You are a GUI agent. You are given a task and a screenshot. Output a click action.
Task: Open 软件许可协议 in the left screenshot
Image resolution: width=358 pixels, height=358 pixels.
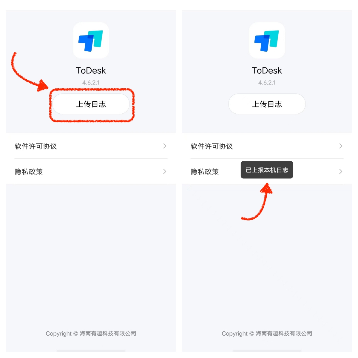[91, 146]
